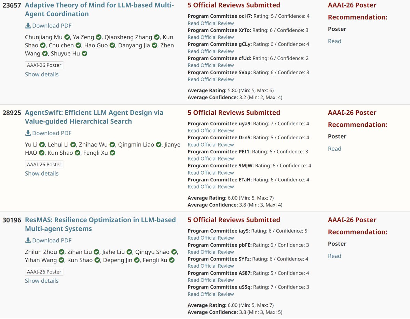
Task: Click the Download PDF icon for ResMAS paper
Action: (x=28, y=240)
